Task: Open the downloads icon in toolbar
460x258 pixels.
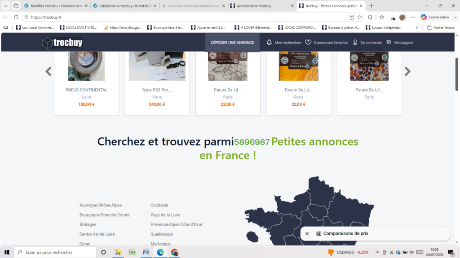Action: pyautogui.click(x=393, y=17)
